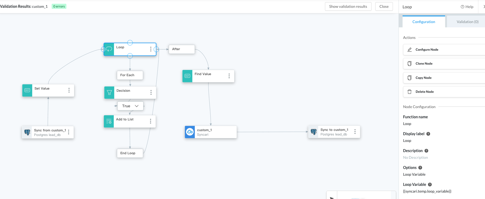Click the Node Configuration section heading
The image size is (485, 199).
click(419, 107)
